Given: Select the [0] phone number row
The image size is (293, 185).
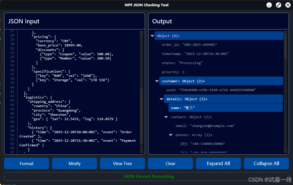Looking at the screenshot, I should click(x=203, y=144).
